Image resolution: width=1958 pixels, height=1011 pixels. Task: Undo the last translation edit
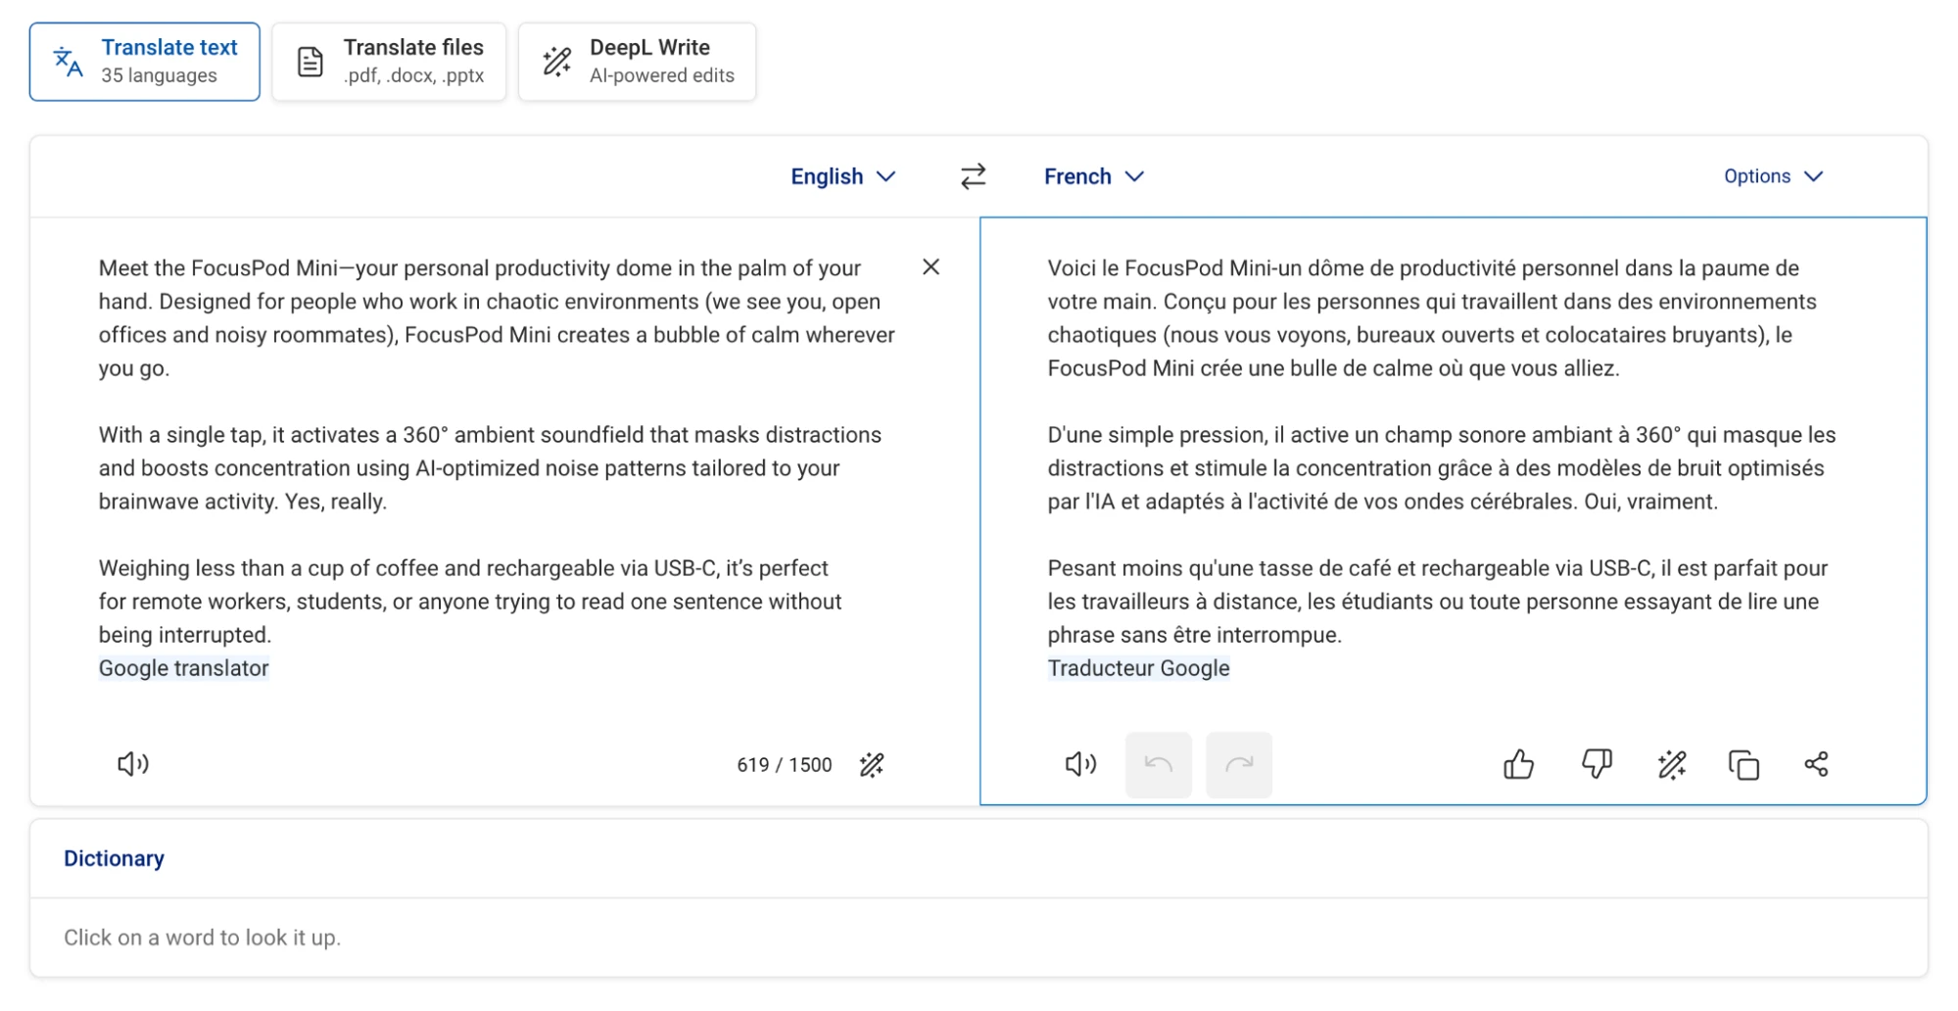tap(1158, 764)
